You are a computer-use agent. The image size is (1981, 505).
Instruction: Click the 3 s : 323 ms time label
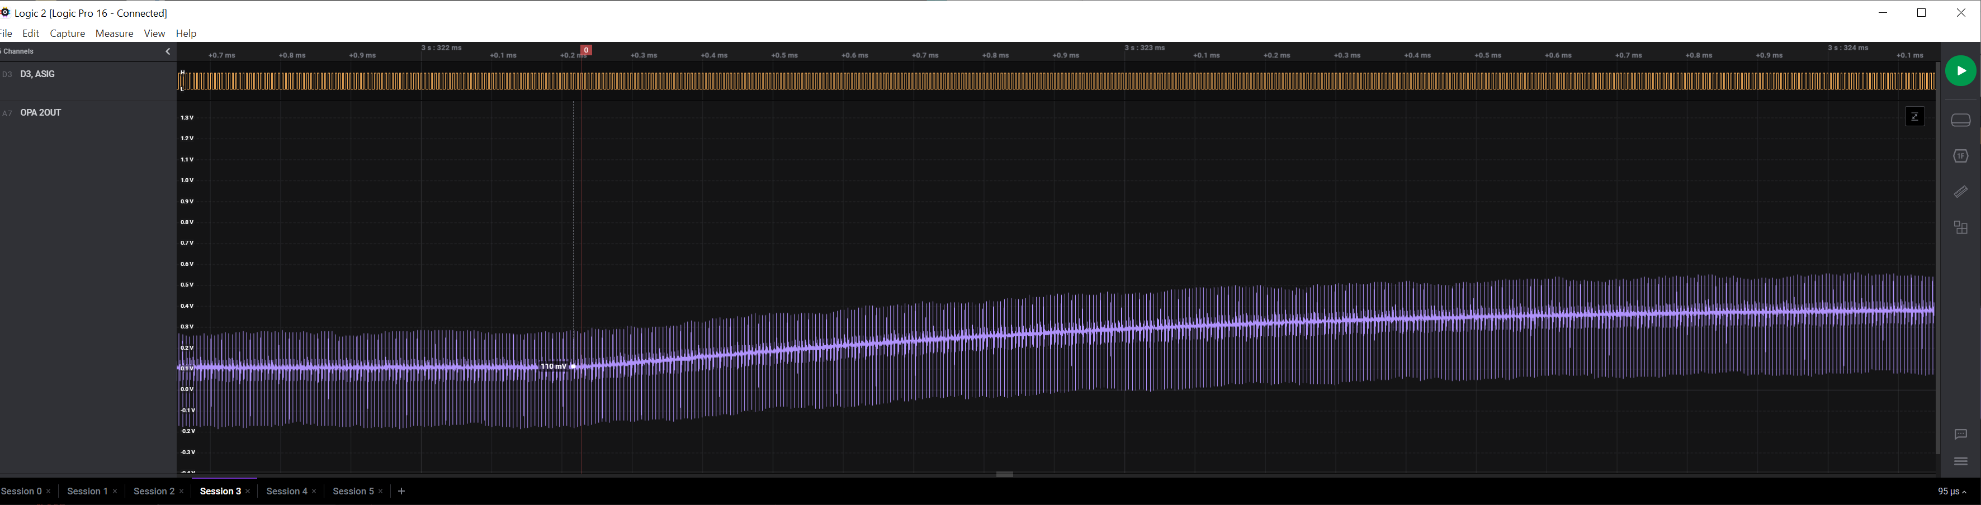(x=1145, y=47)
